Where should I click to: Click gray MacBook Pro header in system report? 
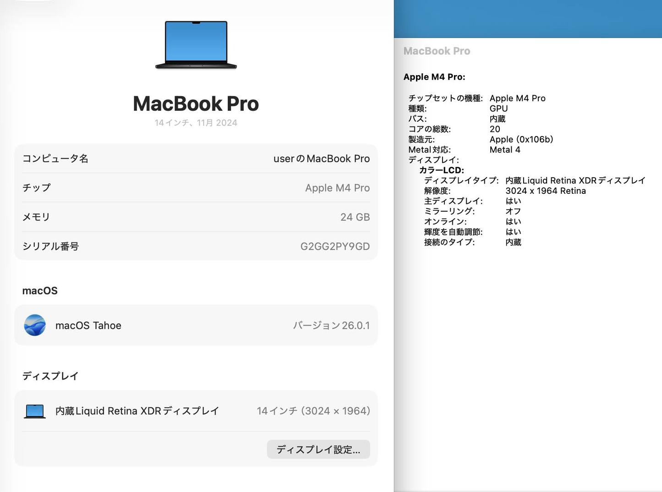pos(437,51)
